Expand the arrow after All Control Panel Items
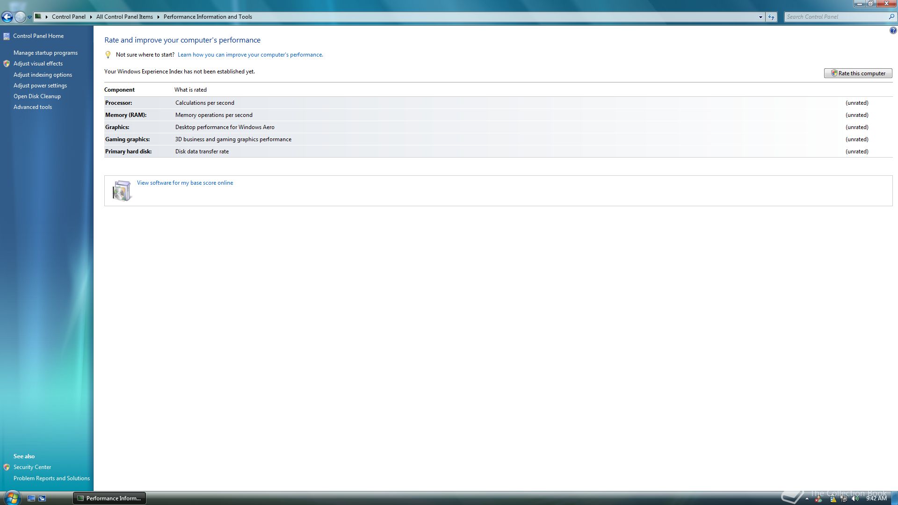898x505 pixels. coord(158,17)
